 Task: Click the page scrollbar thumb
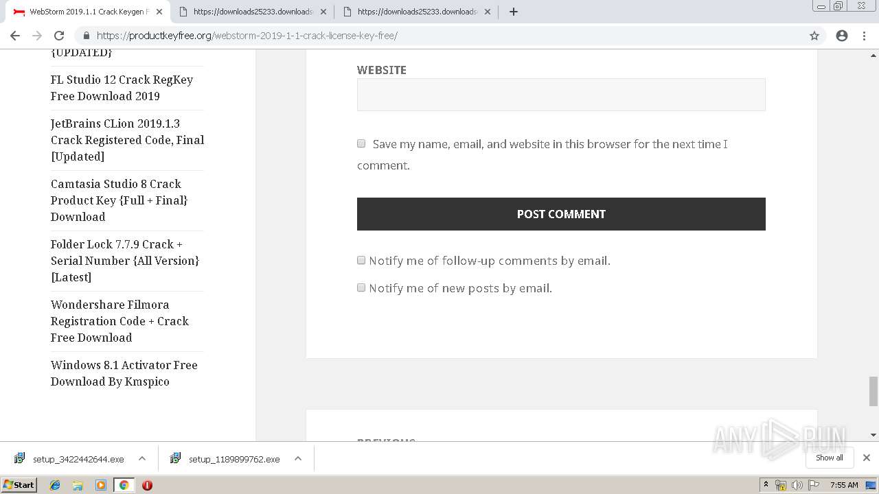click(874, 391)
